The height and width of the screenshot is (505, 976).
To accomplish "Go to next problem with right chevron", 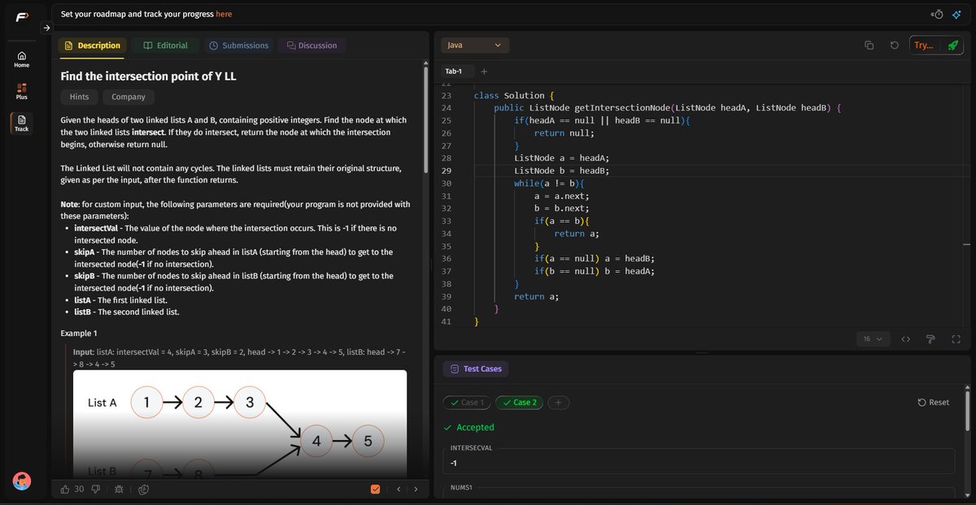I will click(416, 489).
